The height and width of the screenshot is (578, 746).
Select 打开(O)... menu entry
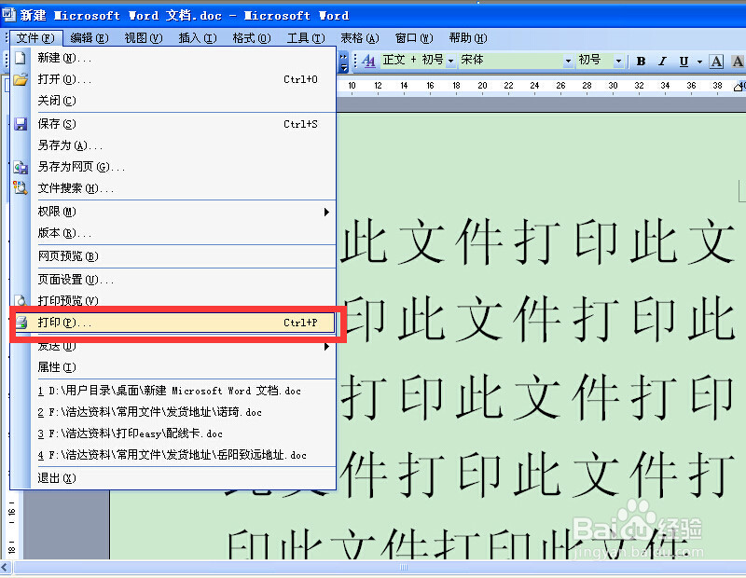tap(173, 79)
